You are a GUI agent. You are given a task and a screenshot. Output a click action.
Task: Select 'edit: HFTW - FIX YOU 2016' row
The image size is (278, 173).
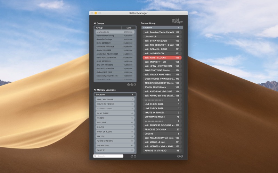click(x=162, y=66)
